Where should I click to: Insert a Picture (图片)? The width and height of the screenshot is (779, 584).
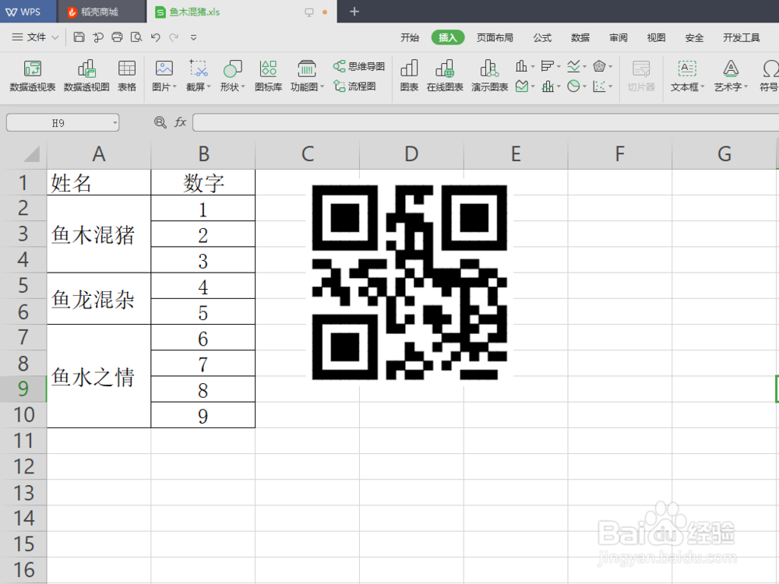point(164,76)
